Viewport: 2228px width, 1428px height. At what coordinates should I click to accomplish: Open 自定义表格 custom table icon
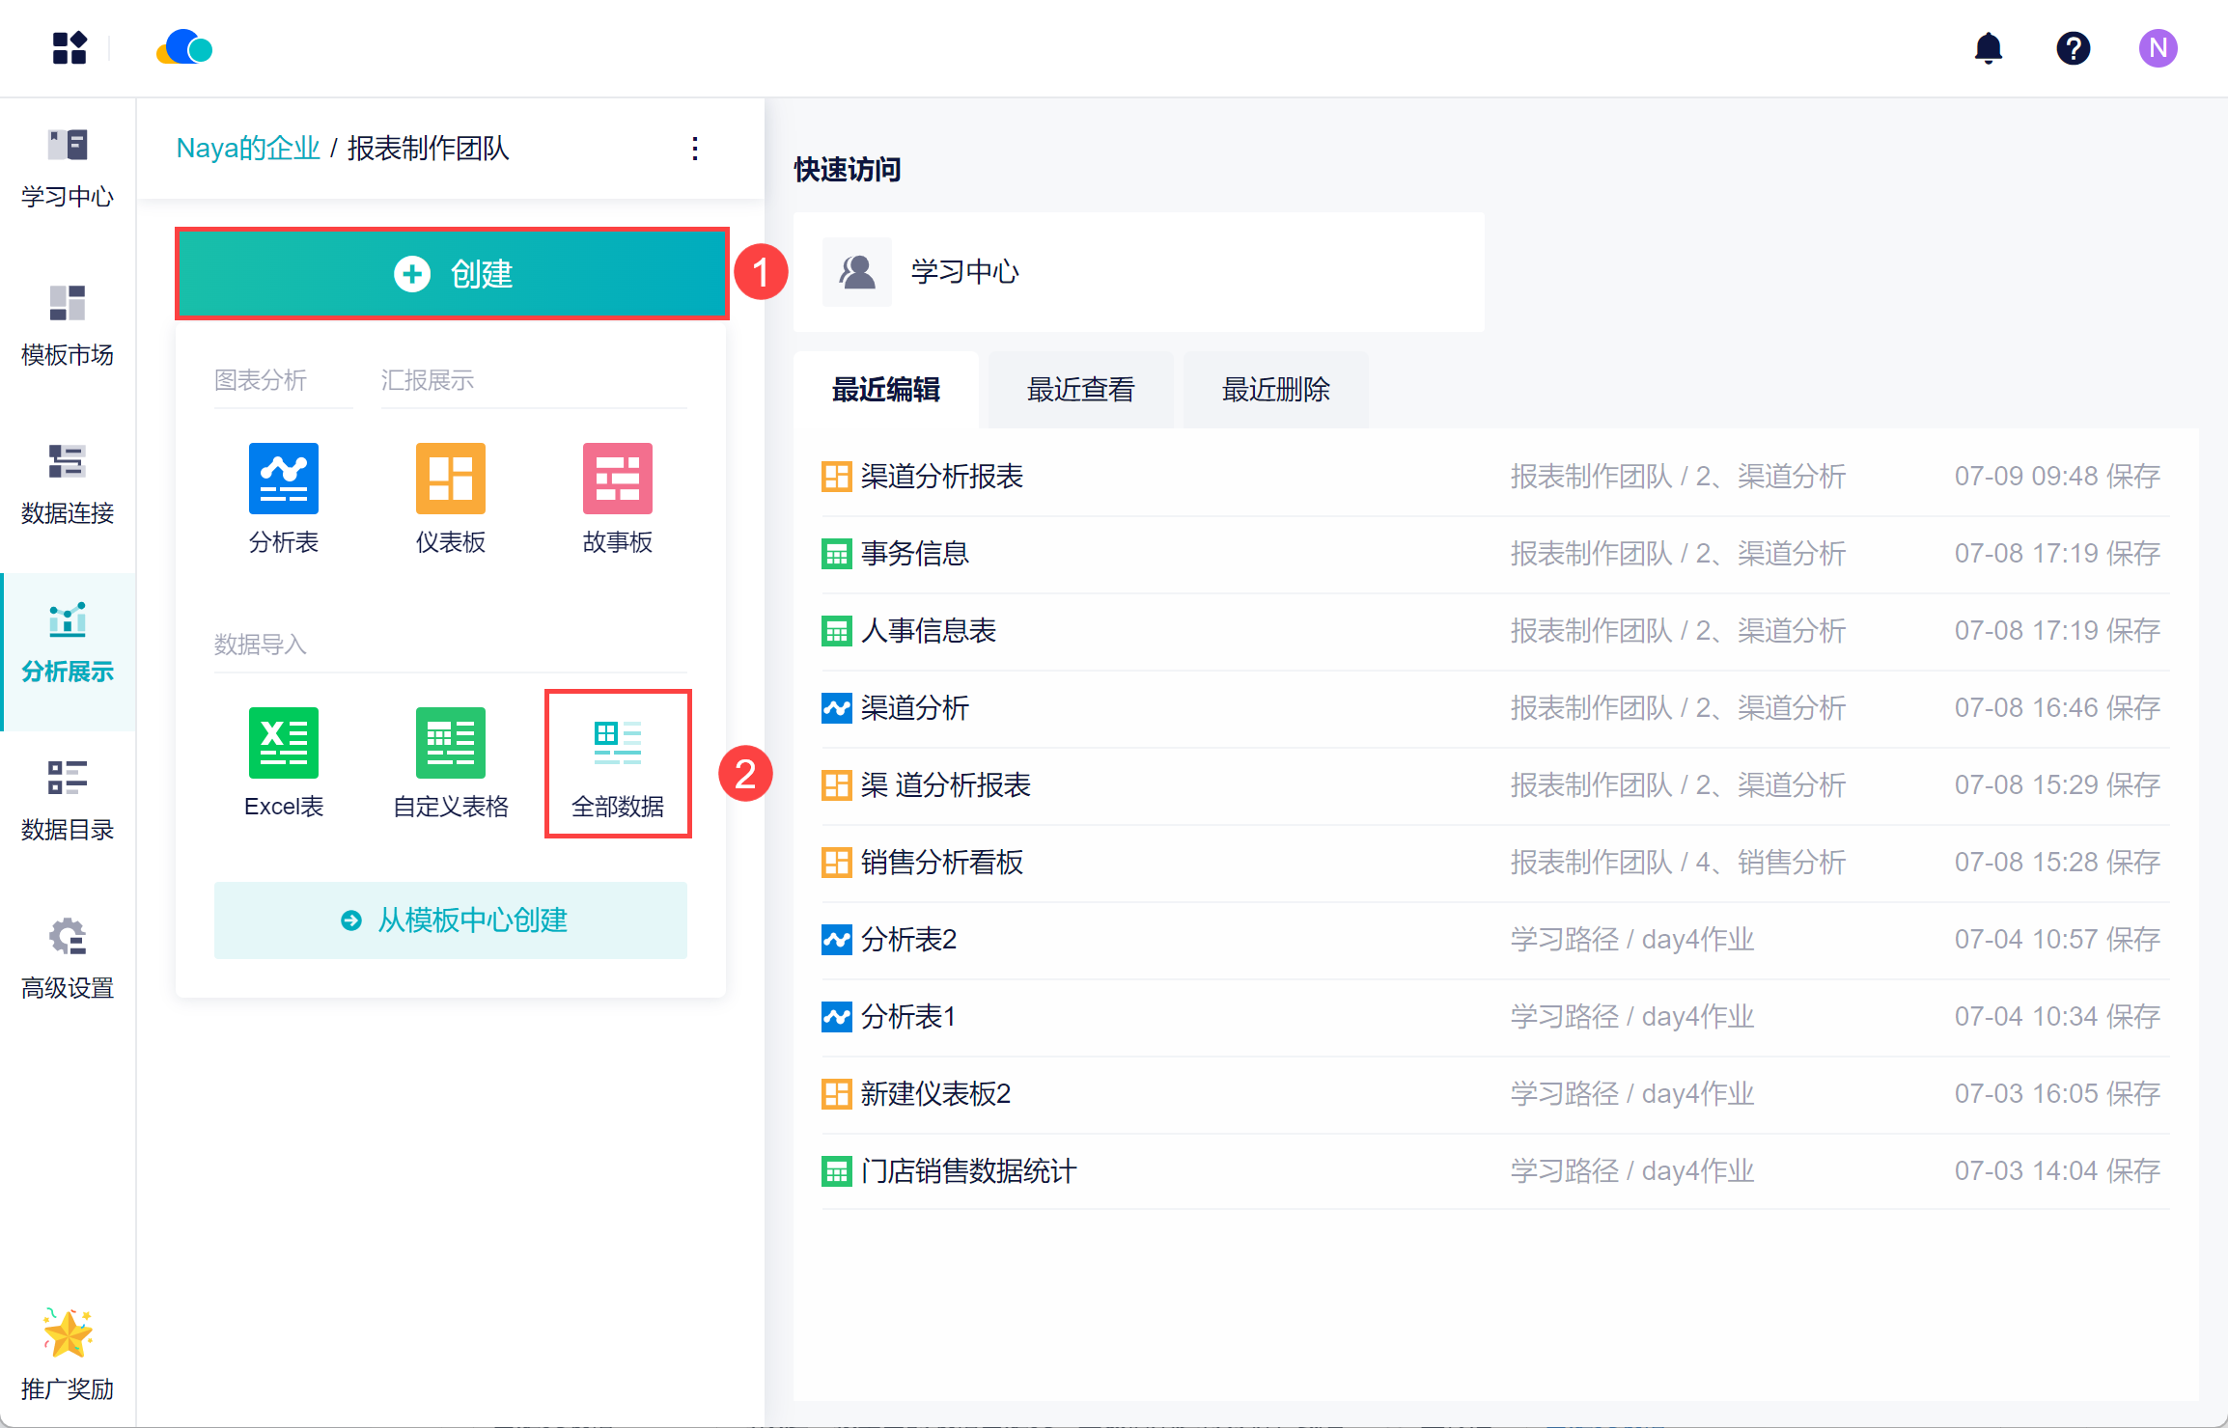(450, 743)
